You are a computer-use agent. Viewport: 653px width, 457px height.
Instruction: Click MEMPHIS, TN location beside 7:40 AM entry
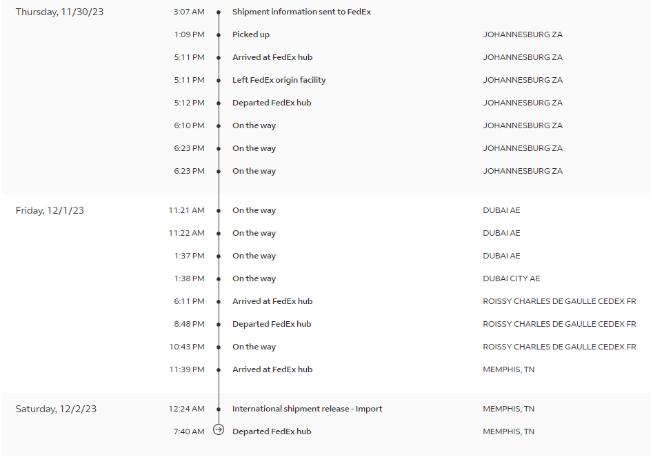(x=508, y=432)
